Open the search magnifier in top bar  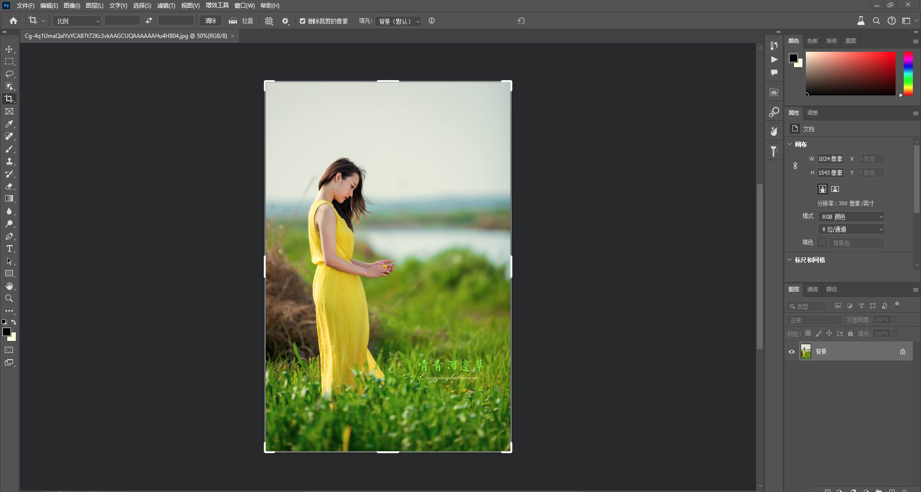click(876, 21)
